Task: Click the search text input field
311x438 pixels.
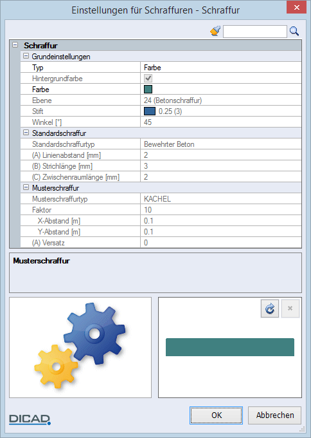Action: 254,32
